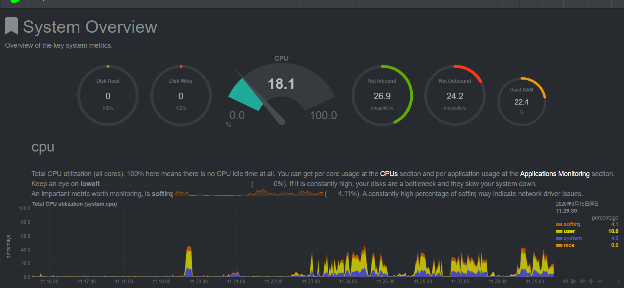Click the System Overview heading
Viewport: 624px width, 288px height.
[x=90, y=27]
